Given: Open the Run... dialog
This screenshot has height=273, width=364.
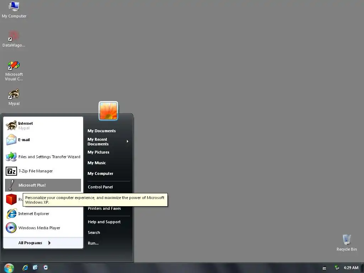Looking at the screenshot, I should click(108, 243).
